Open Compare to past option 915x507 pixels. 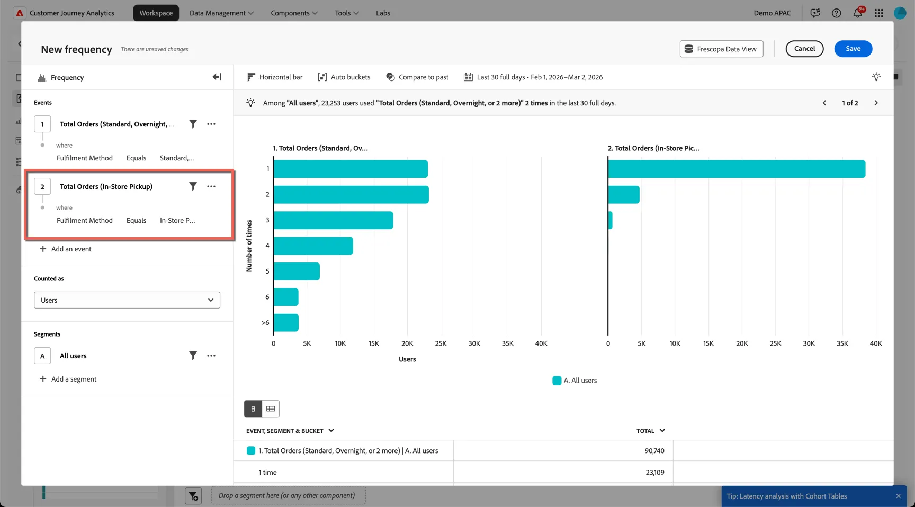coord(417,77)
